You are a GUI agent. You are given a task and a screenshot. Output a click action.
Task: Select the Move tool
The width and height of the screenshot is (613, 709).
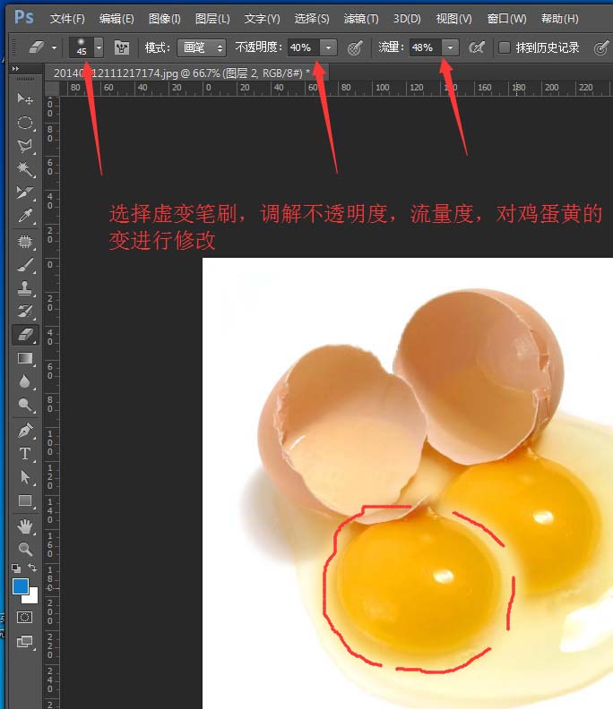coord(25,98)
